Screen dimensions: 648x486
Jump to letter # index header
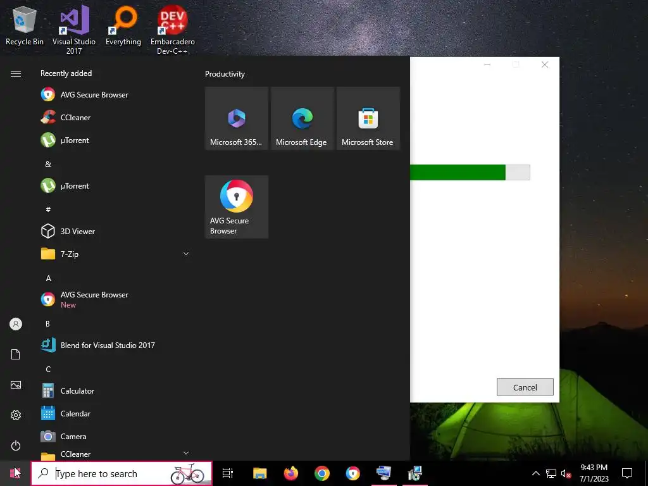(x=48, y=209)
